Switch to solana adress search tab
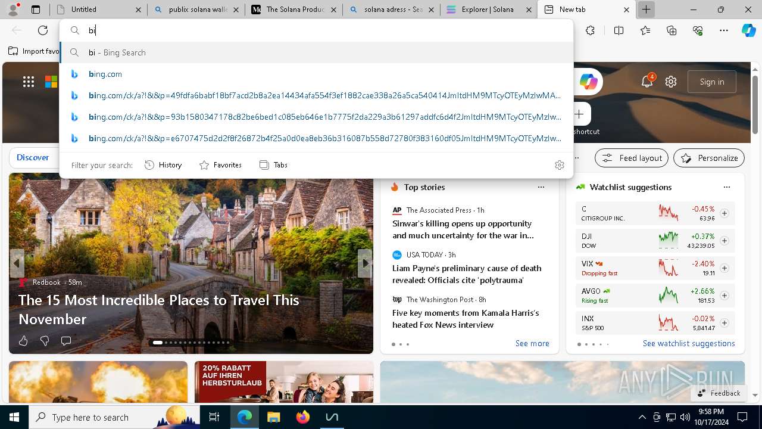The image size is (762, 429). pyautogui.click(x=392, y=10)
